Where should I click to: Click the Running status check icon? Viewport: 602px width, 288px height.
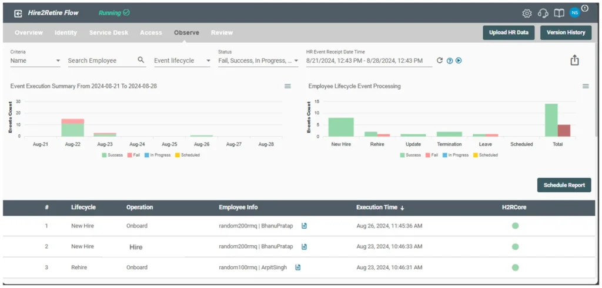pyautogui.click(x=126, y=13)
